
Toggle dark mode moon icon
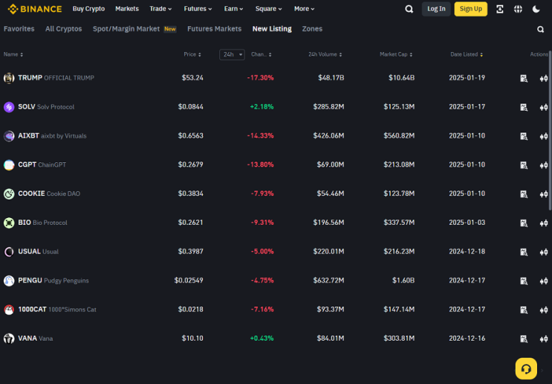coord(536,9)
